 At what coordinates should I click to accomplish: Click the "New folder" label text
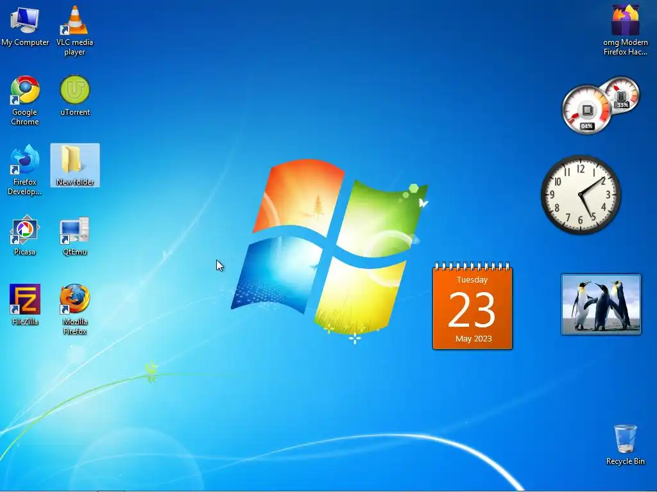tap(75, 182)
